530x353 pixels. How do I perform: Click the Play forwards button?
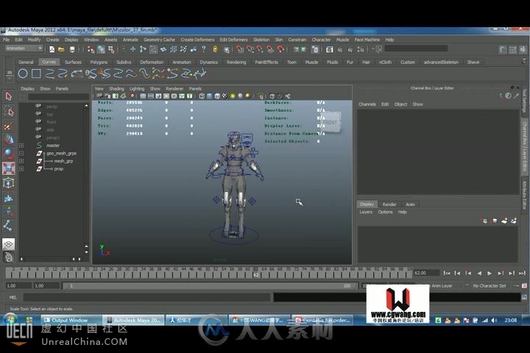click(490, 274)
